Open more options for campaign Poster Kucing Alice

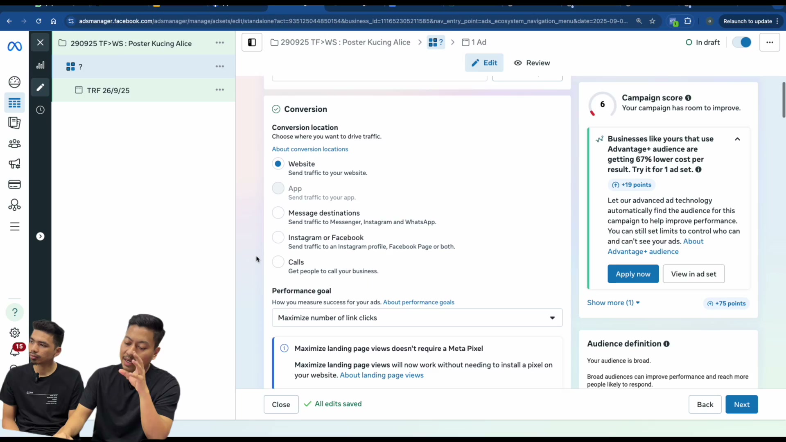coord(220,43)
